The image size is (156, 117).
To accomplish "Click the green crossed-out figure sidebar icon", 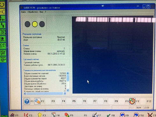I will [x=3, y=46].
